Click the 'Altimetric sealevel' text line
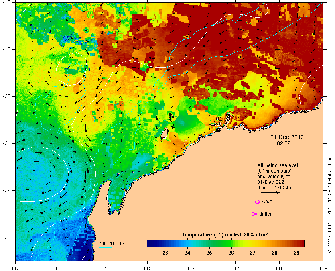 [x=277, y=165]
